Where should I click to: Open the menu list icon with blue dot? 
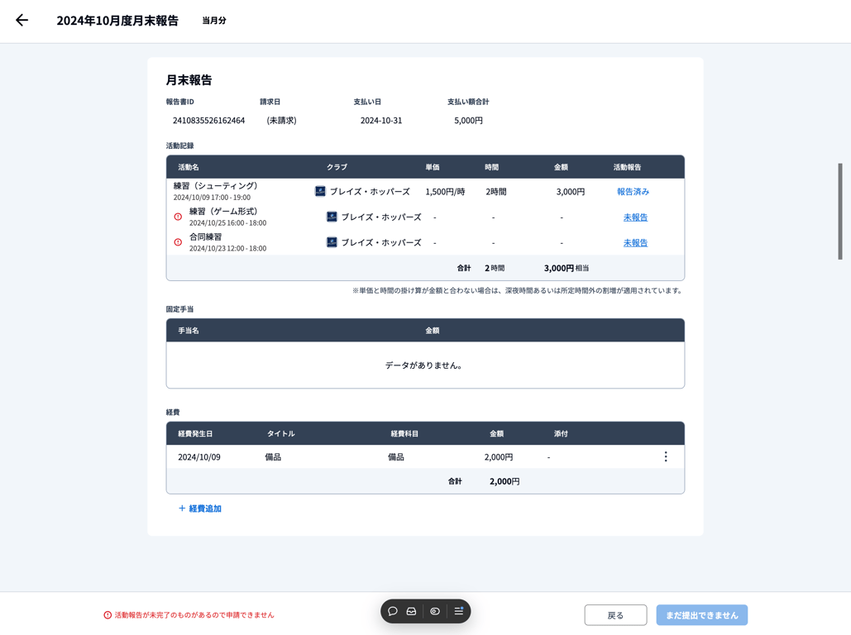click(x=459, y=611)
